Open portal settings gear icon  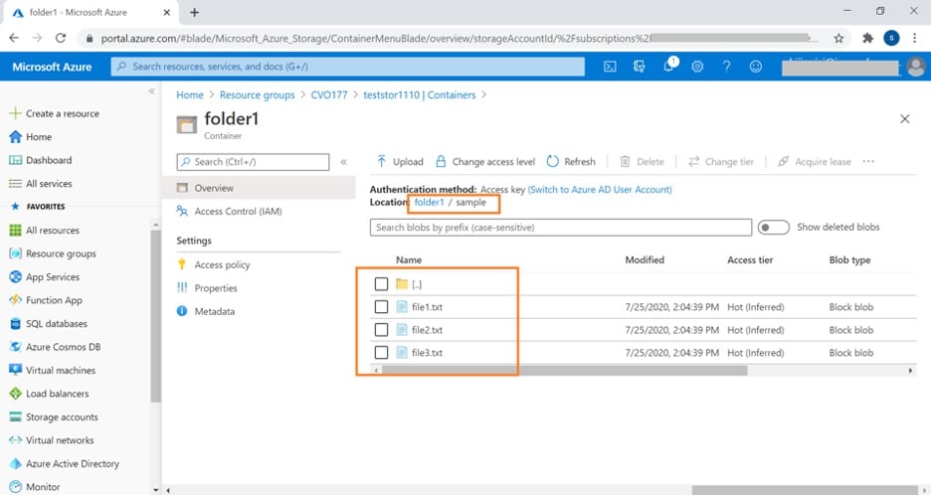click(x=697, y=67)
